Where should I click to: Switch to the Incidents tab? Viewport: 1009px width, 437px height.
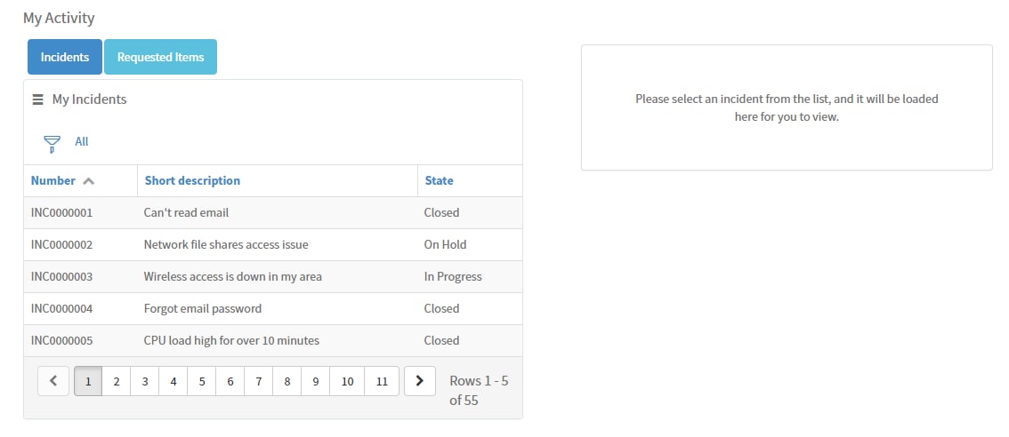coord(64,57)
